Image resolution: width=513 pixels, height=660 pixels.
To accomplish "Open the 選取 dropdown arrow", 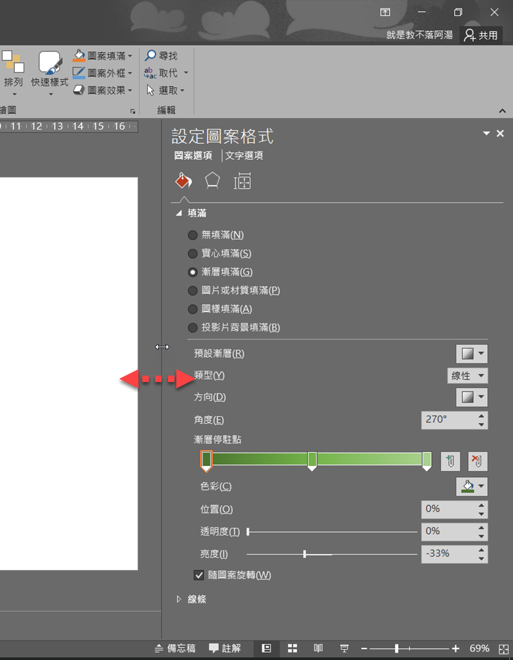I will click(x=183, y=91).
